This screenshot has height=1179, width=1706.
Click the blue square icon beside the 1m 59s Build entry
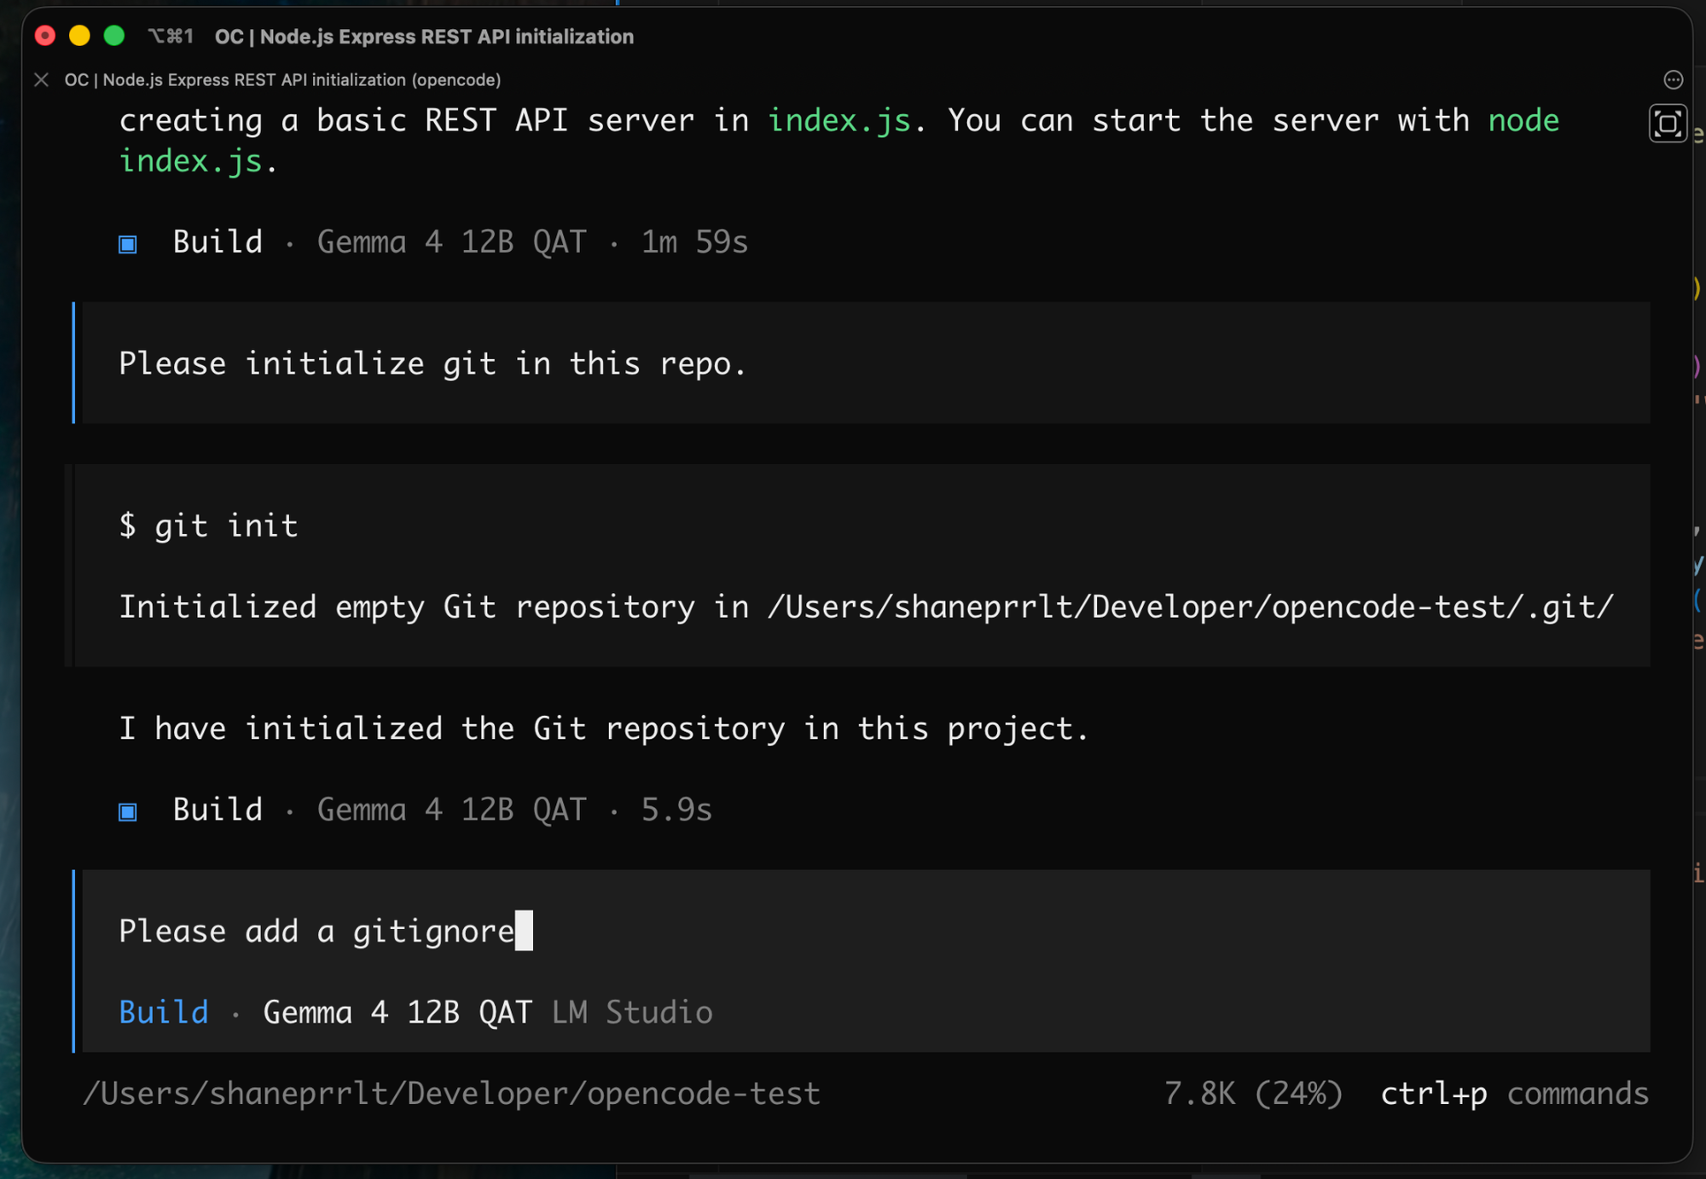click(128, 244)
